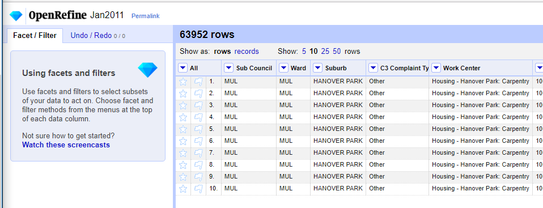This screenshot has width=543, height=208.
Task: Show data as records
Action: (x=247, y=52)
